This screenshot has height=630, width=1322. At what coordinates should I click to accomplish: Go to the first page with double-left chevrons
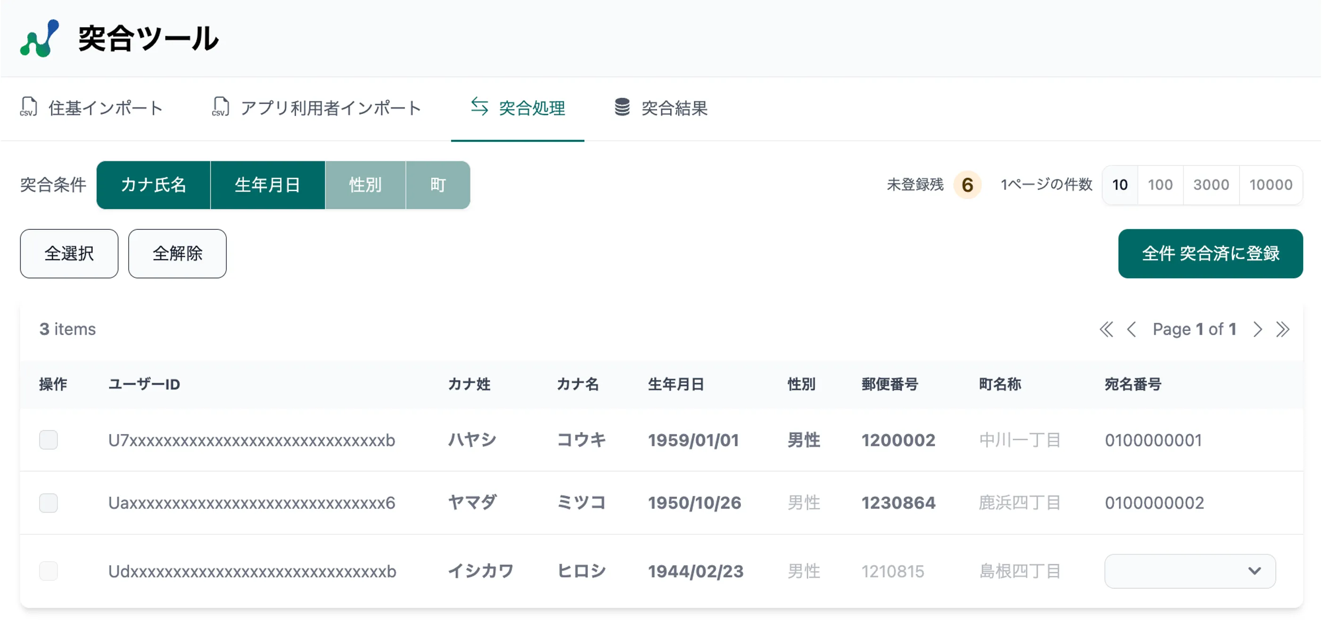(1107, 329)
